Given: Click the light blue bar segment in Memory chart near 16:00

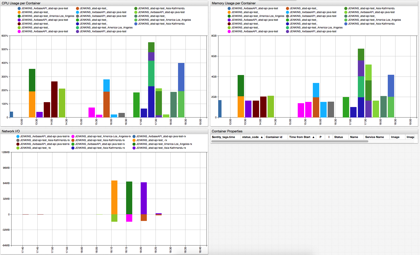Looking at the screenshot, I should pos(316,90).
